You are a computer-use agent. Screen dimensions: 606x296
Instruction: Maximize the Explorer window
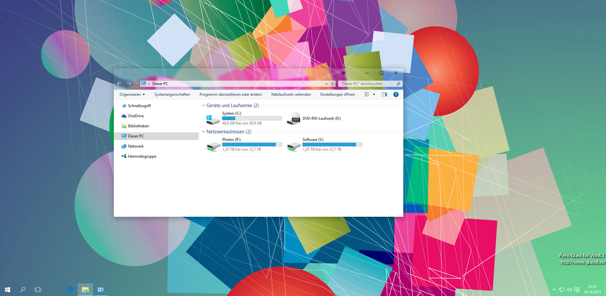point(381,73)
